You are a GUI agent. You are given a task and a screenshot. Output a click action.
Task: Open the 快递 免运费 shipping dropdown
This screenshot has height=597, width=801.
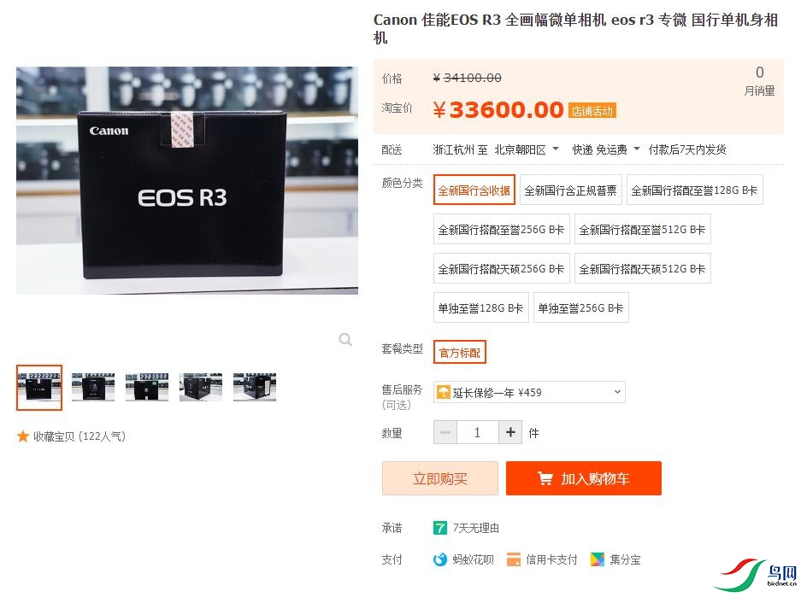606,149
